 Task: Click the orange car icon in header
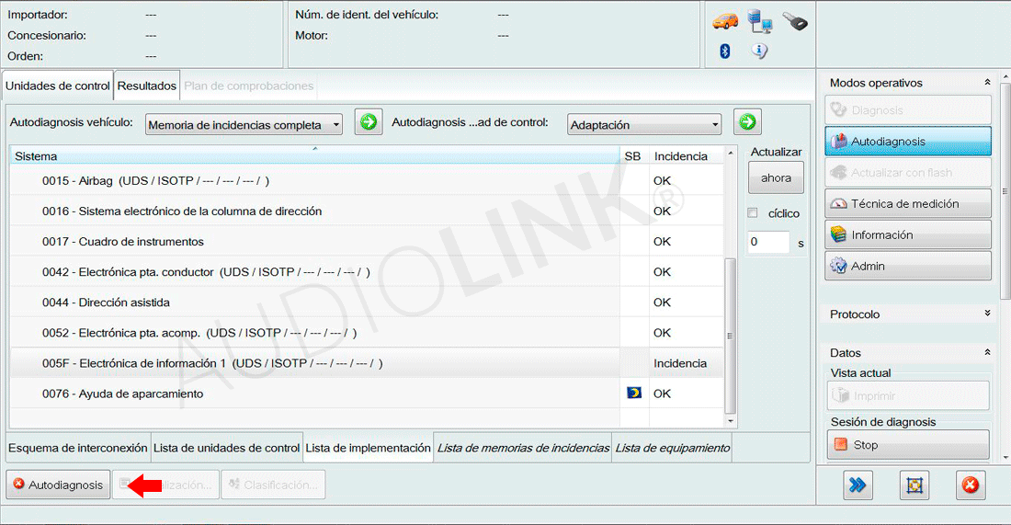click(x=725, y=21)
